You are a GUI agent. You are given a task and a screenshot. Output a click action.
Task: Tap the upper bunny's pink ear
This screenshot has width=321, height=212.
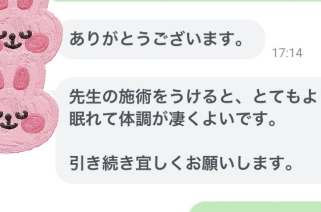[x=25, y=4]
